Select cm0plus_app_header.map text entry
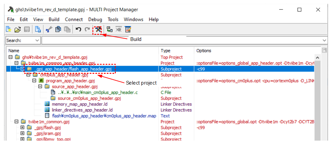The image size is (332, 148). (x=104, y=116)
